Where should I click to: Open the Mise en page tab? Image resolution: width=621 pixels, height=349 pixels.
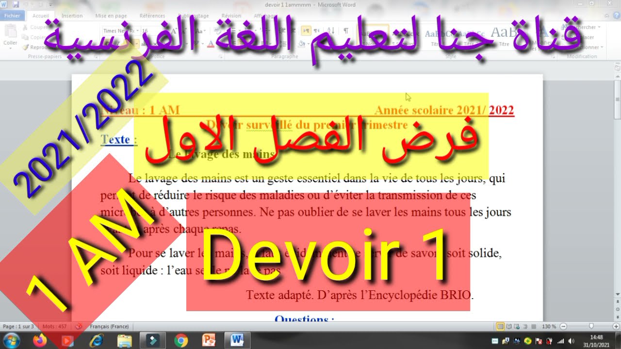[x=111, y=16]
